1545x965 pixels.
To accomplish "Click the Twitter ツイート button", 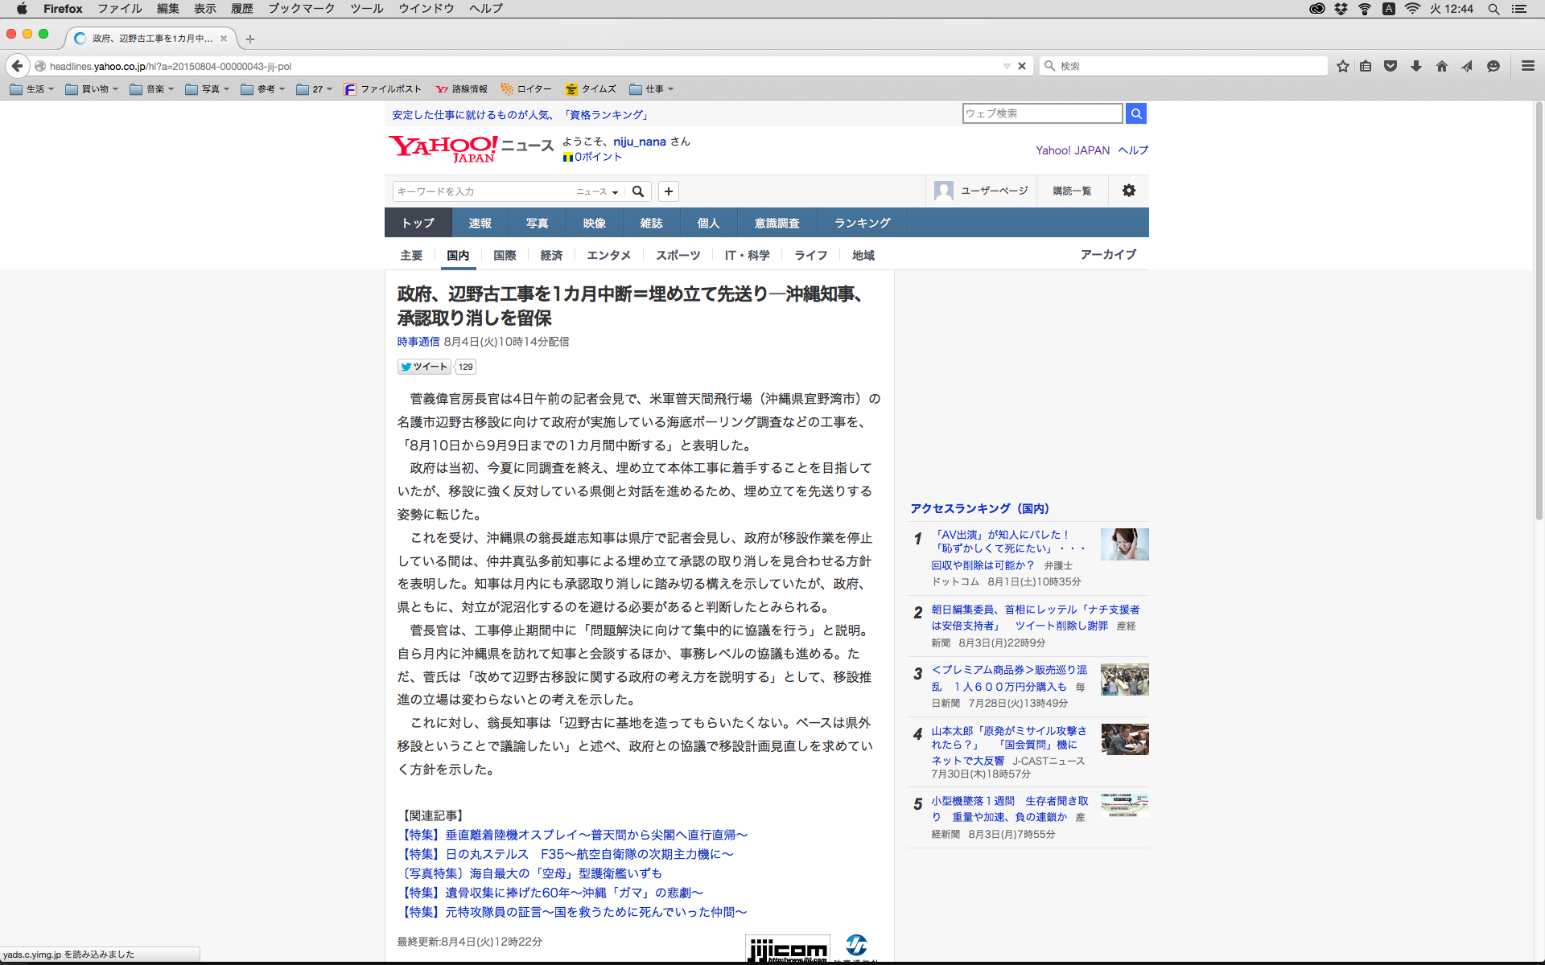I will pyautogui.click(x=424, y=367).
